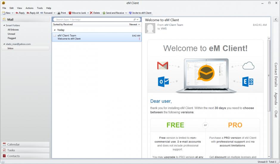This screenshot has width=280, height=164.
Task: Click the Exchange logo in email
Action: [x=248, y=82]
